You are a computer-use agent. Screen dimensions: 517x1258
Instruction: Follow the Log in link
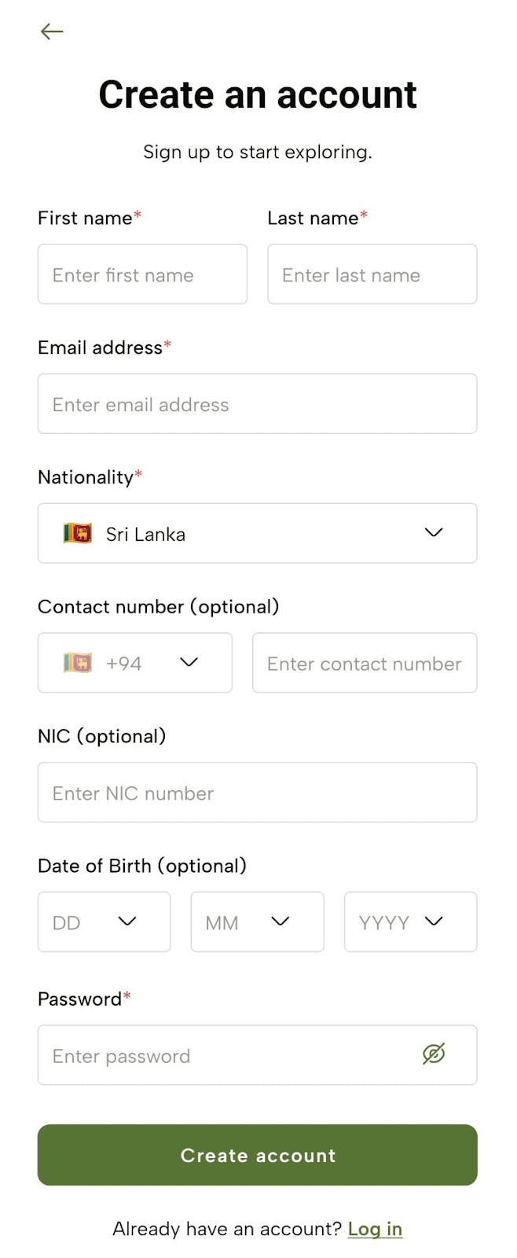coord(375,1229)
